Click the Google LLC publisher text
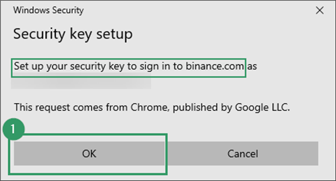The height and width of the screenshot is (181, 336). point(262,107)
